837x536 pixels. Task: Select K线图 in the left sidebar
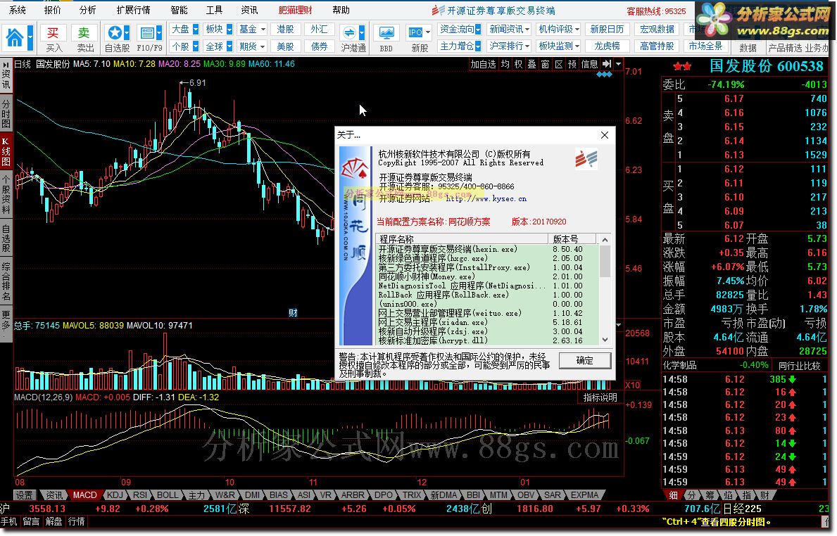coord(6,151)
